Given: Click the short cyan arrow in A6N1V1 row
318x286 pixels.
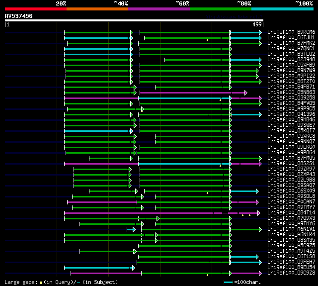Looking at the screenshot, I should (x=131, y=230).
